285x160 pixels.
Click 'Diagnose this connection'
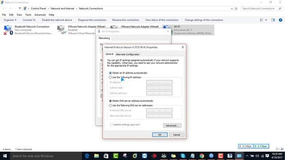92,20
